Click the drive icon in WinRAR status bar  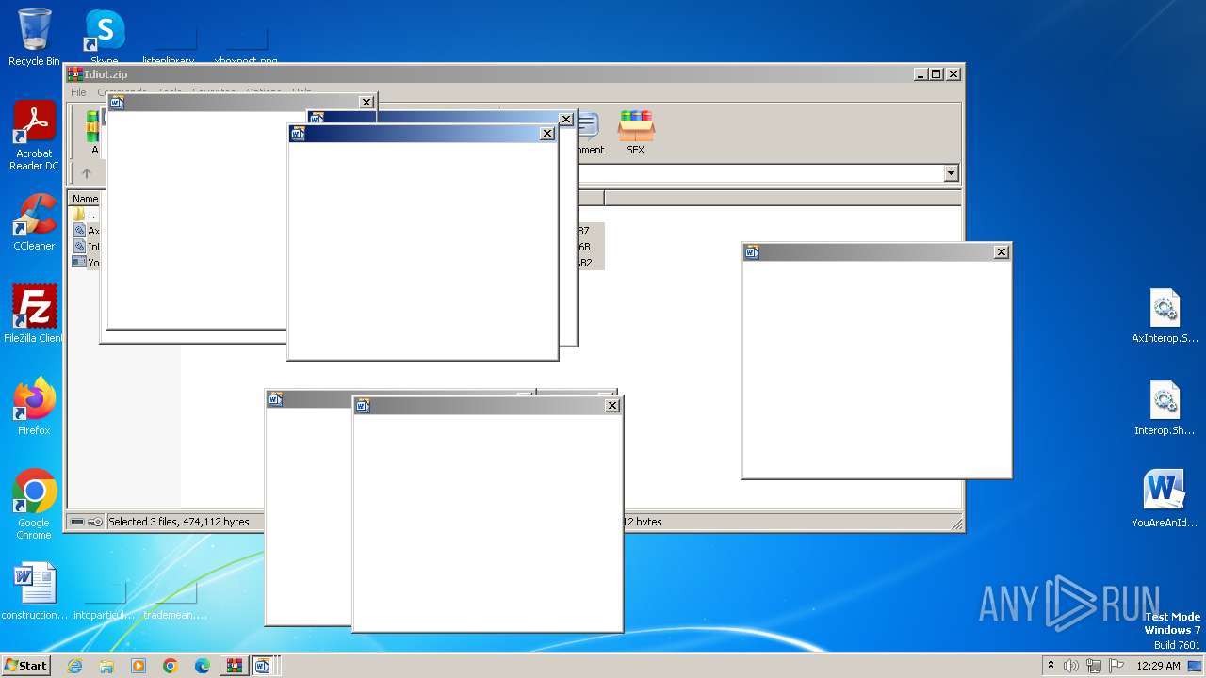coord(77,522)
